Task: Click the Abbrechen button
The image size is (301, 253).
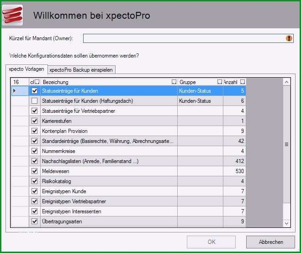Action: click(271, 242)
